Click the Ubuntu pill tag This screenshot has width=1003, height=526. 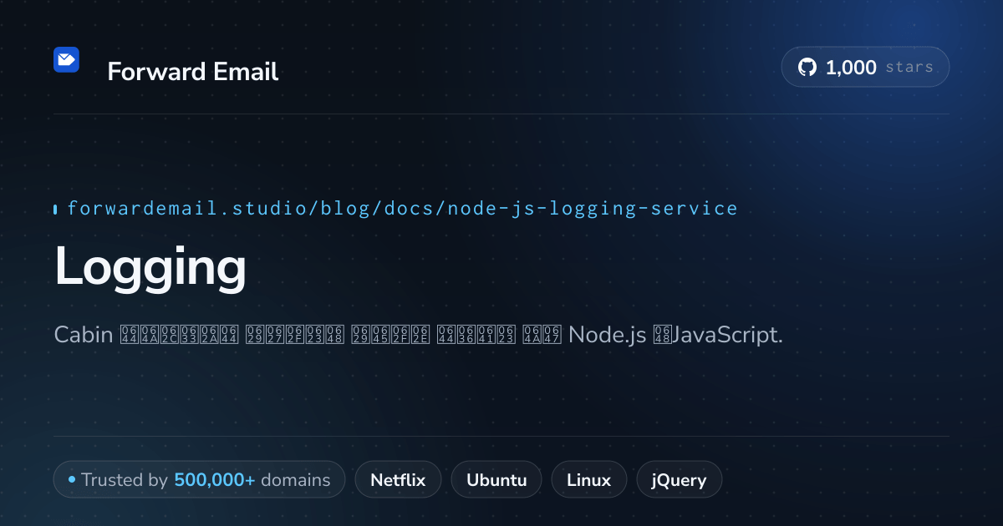coord(496,480)
